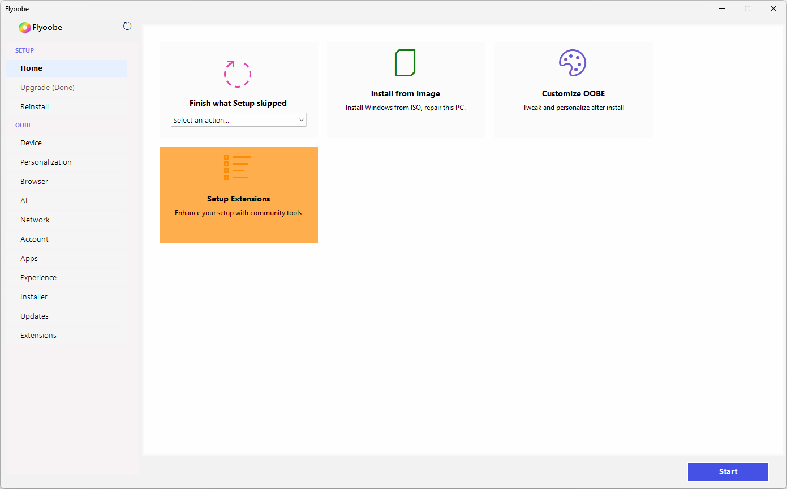The height and width of the screenshot is (489, 787).
Task: Click the refresh icon beside the Flyoobe title
Action: pos(127,26)
